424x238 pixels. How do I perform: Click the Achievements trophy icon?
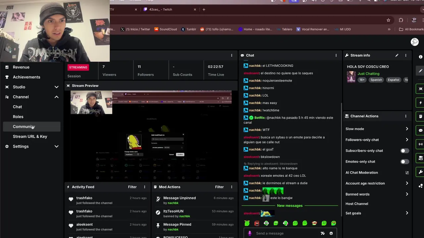(7, 77)
